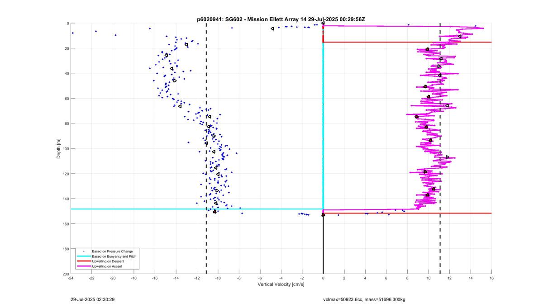Click the x-axis tick label "6"
Image resolution: width=543 pixels, height=308 pixels.
click(x=386, y=278)
